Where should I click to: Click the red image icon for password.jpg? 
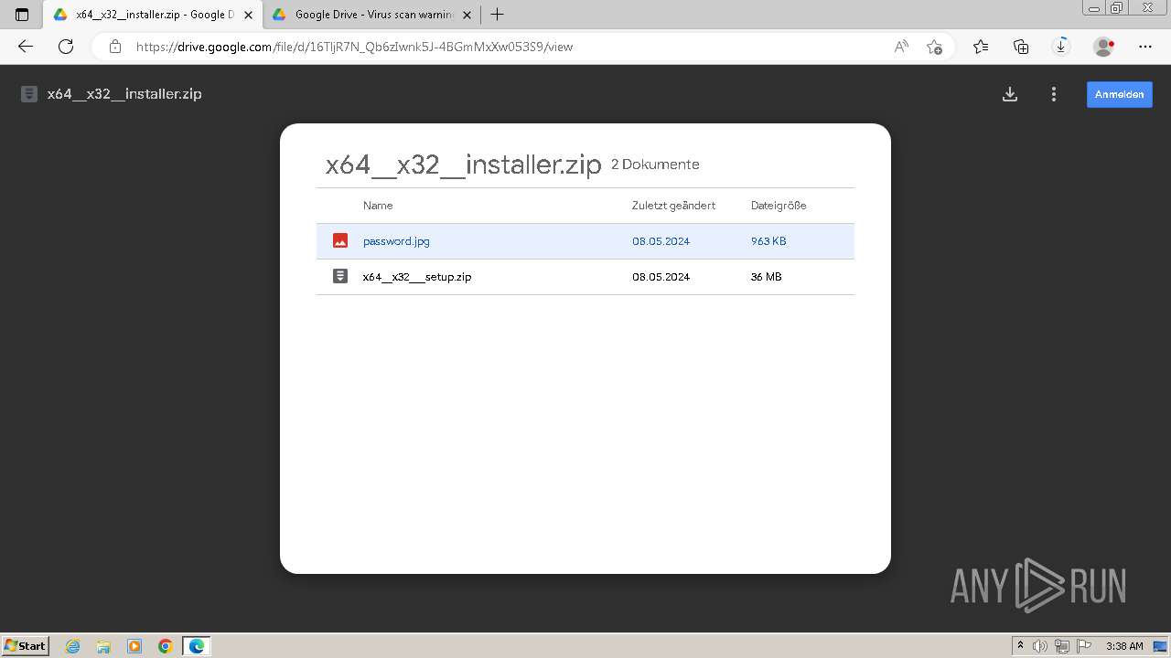click(340, 241)
